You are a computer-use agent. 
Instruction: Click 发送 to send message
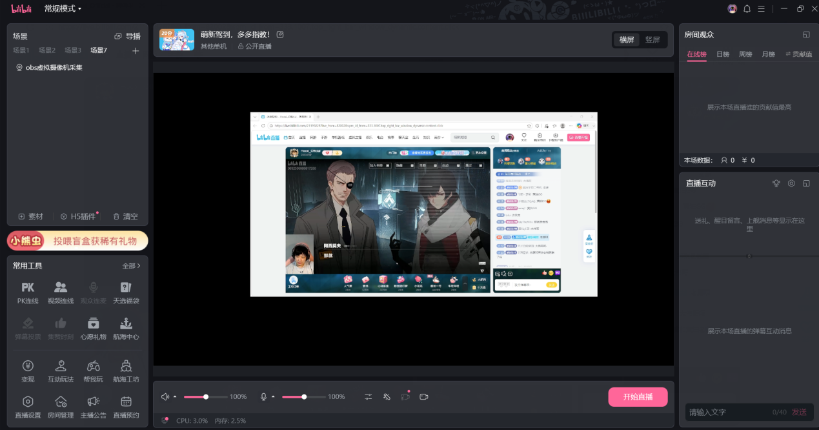click(x=799, y=412)
